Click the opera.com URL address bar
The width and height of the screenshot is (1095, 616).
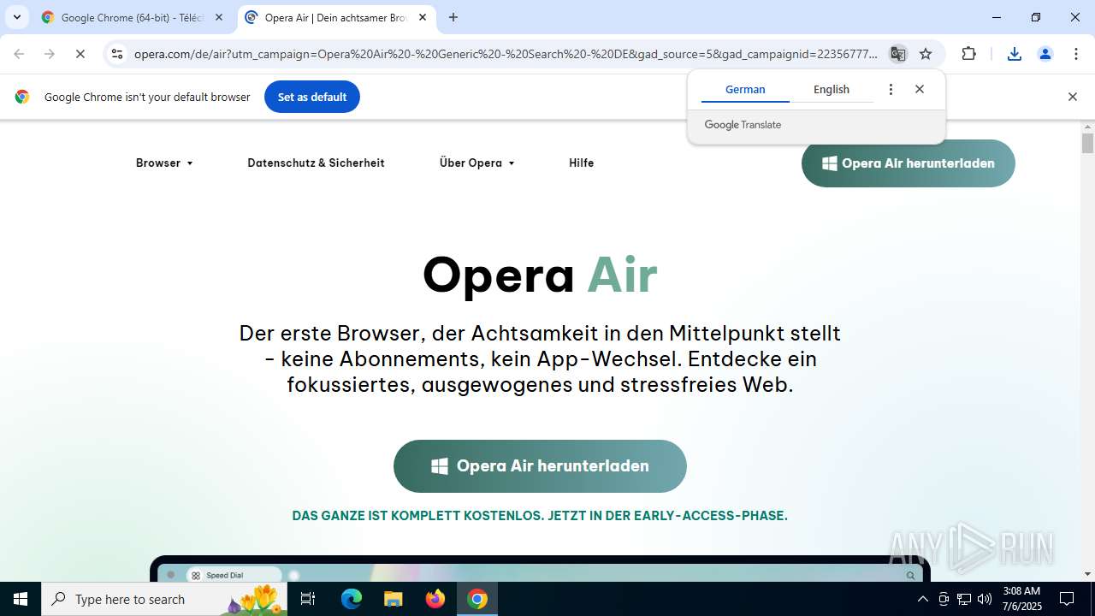(x=505, y=54)
